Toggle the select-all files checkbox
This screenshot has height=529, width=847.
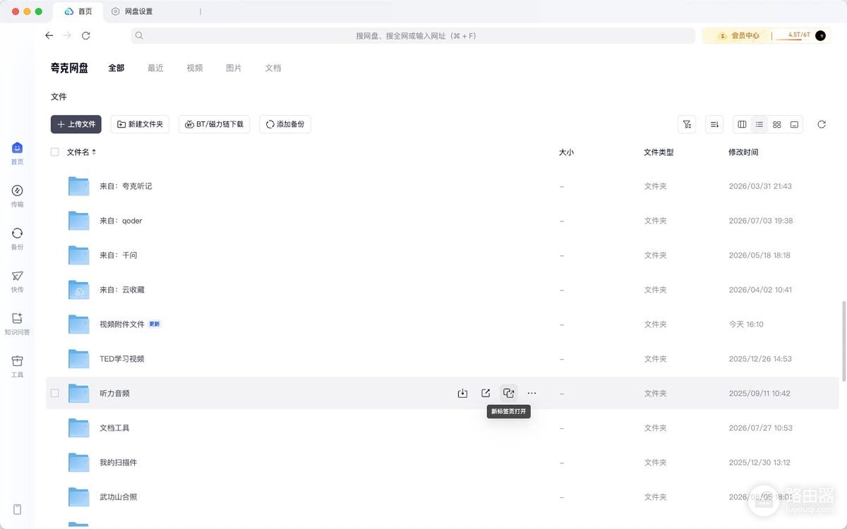(55, 152)
